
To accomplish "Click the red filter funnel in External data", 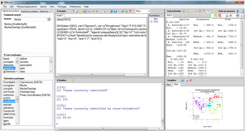I will (x=208, y=11).
